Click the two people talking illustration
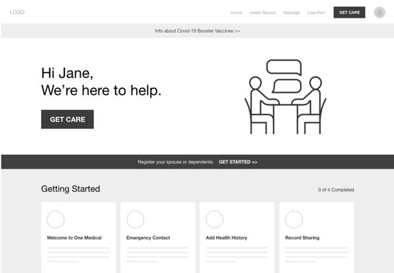Screen dimensions: 394x273 [285, 97]
